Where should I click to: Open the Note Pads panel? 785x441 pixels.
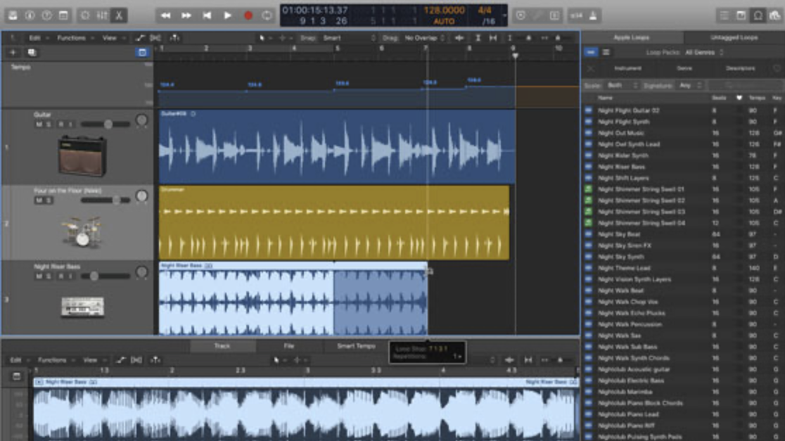click(x=741, y=15)
